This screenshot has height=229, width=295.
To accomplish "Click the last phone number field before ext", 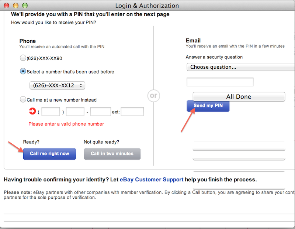I will [100, 112].
